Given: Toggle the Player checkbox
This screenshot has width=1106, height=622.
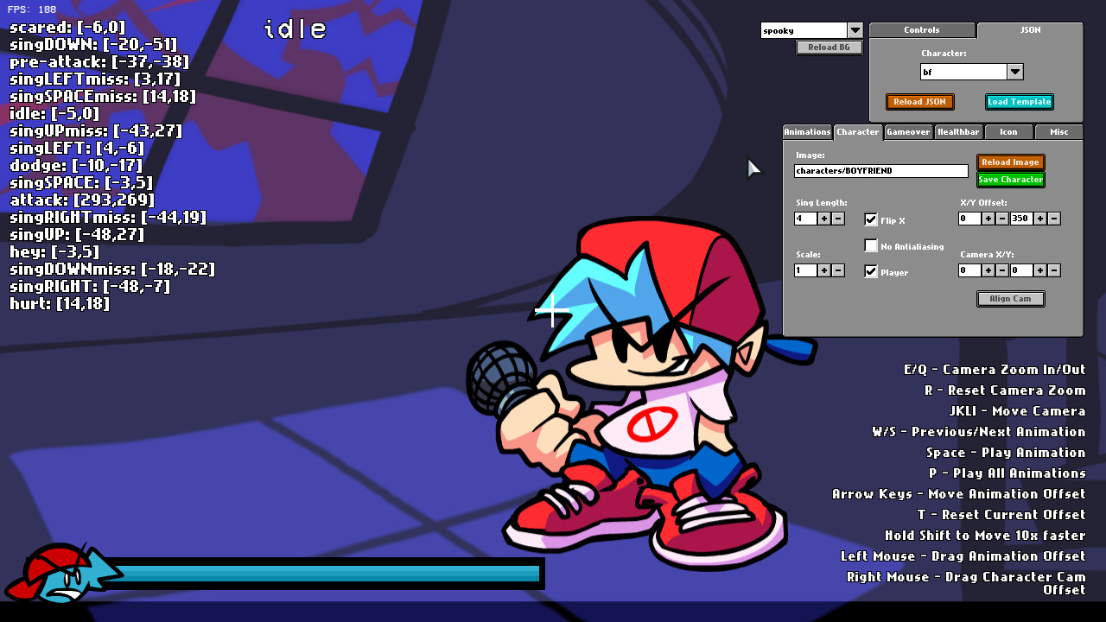Looking at the screenshot, I should tap(871, 271).
